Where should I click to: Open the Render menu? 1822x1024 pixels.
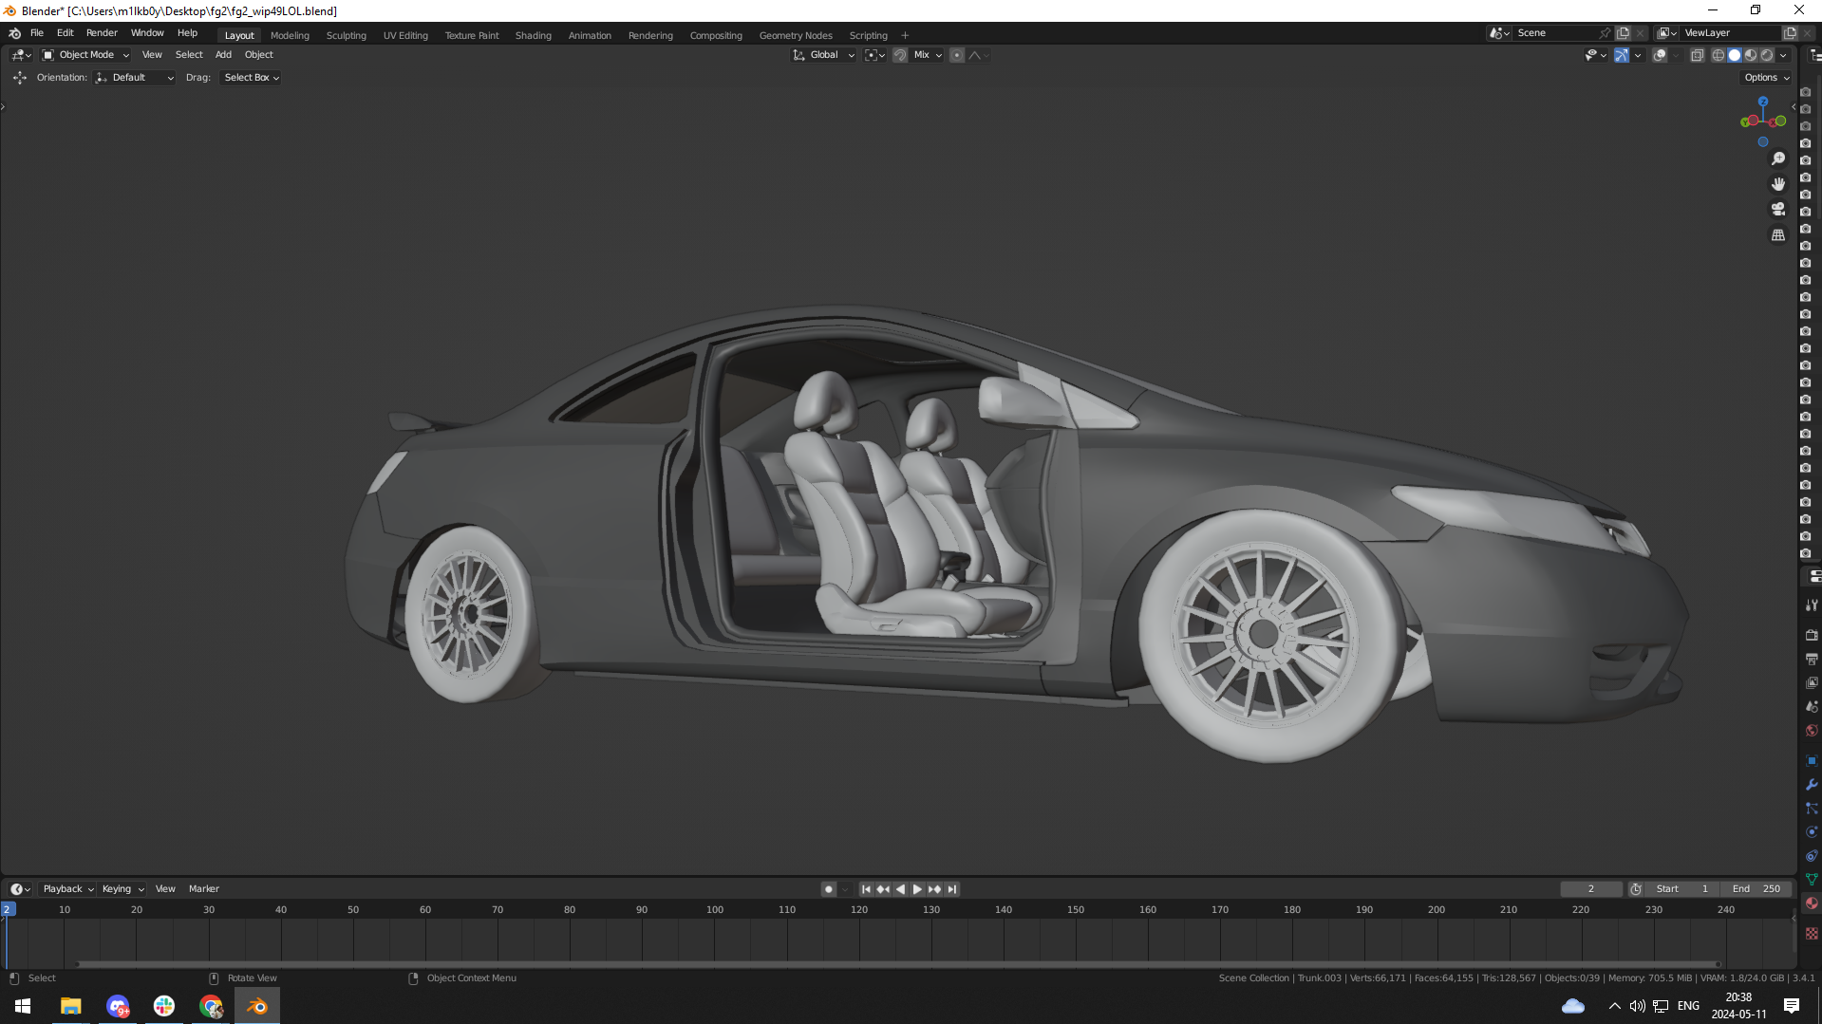point(102,32)
